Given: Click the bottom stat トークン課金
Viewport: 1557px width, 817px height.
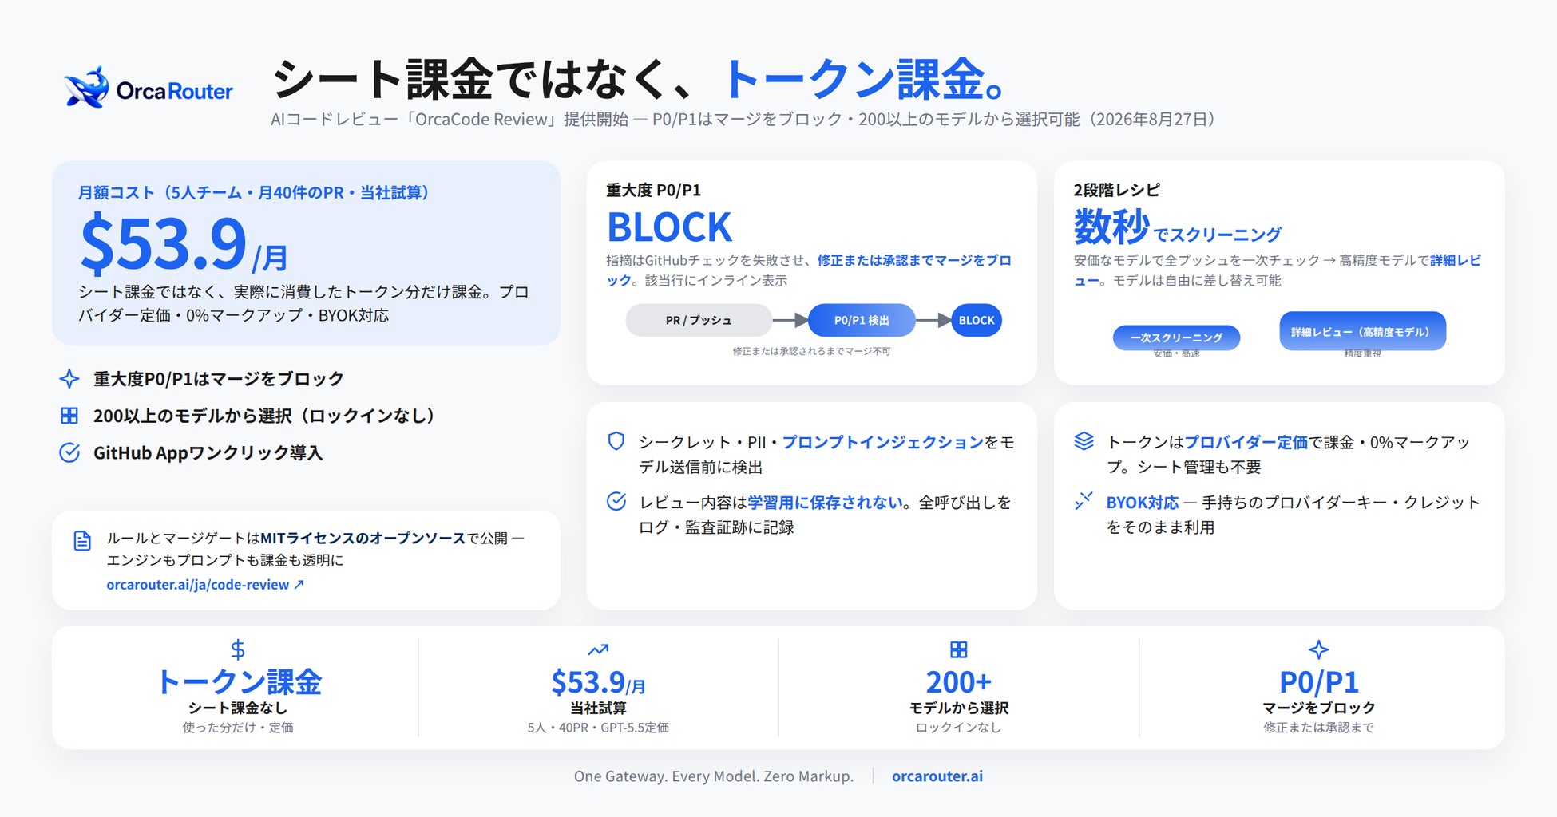Looking at the screenshot, I should pos(239,682).
